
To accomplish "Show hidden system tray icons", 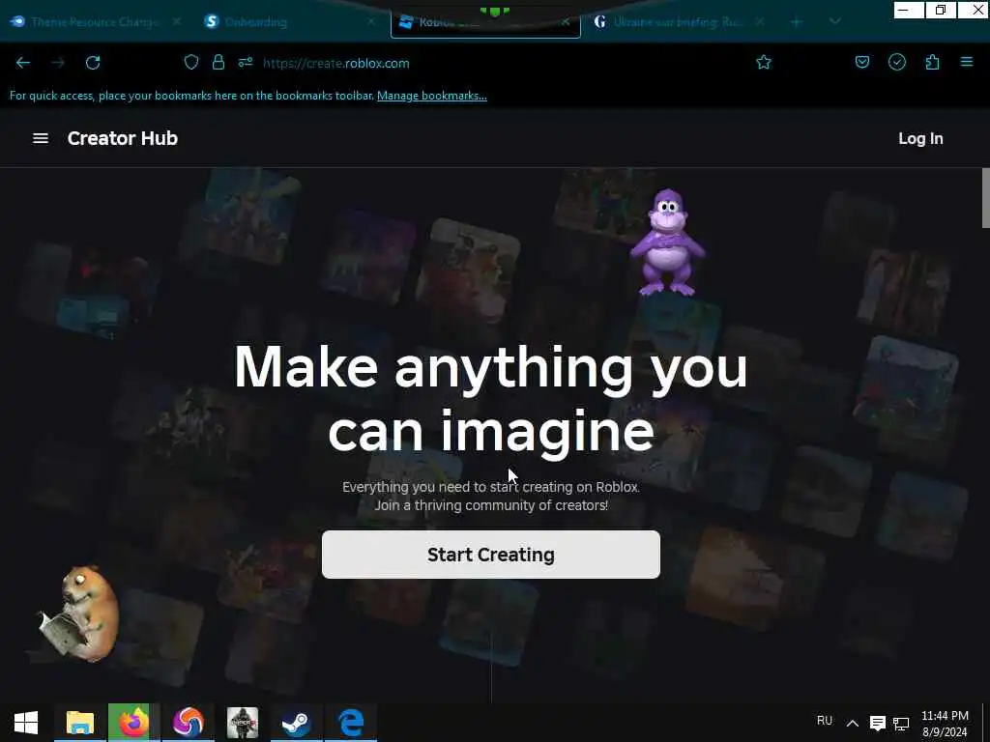I will point(853,723).
